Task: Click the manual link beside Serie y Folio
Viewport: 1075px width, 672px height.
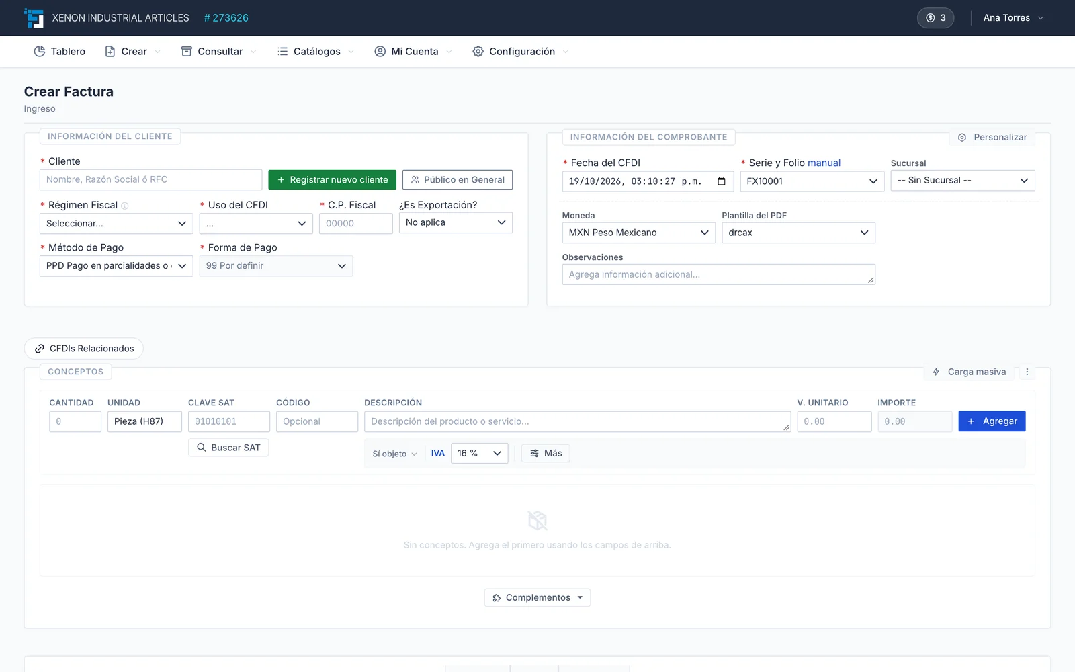Action: (824, 163)
